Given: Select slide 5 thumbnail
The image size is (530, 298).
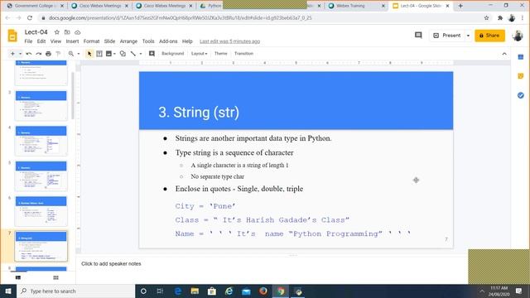Looking at the screenshot, I should tap(41, 175).
